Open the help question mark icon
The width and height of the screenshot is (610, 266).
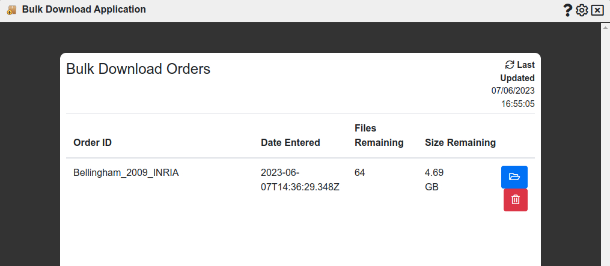567,10
